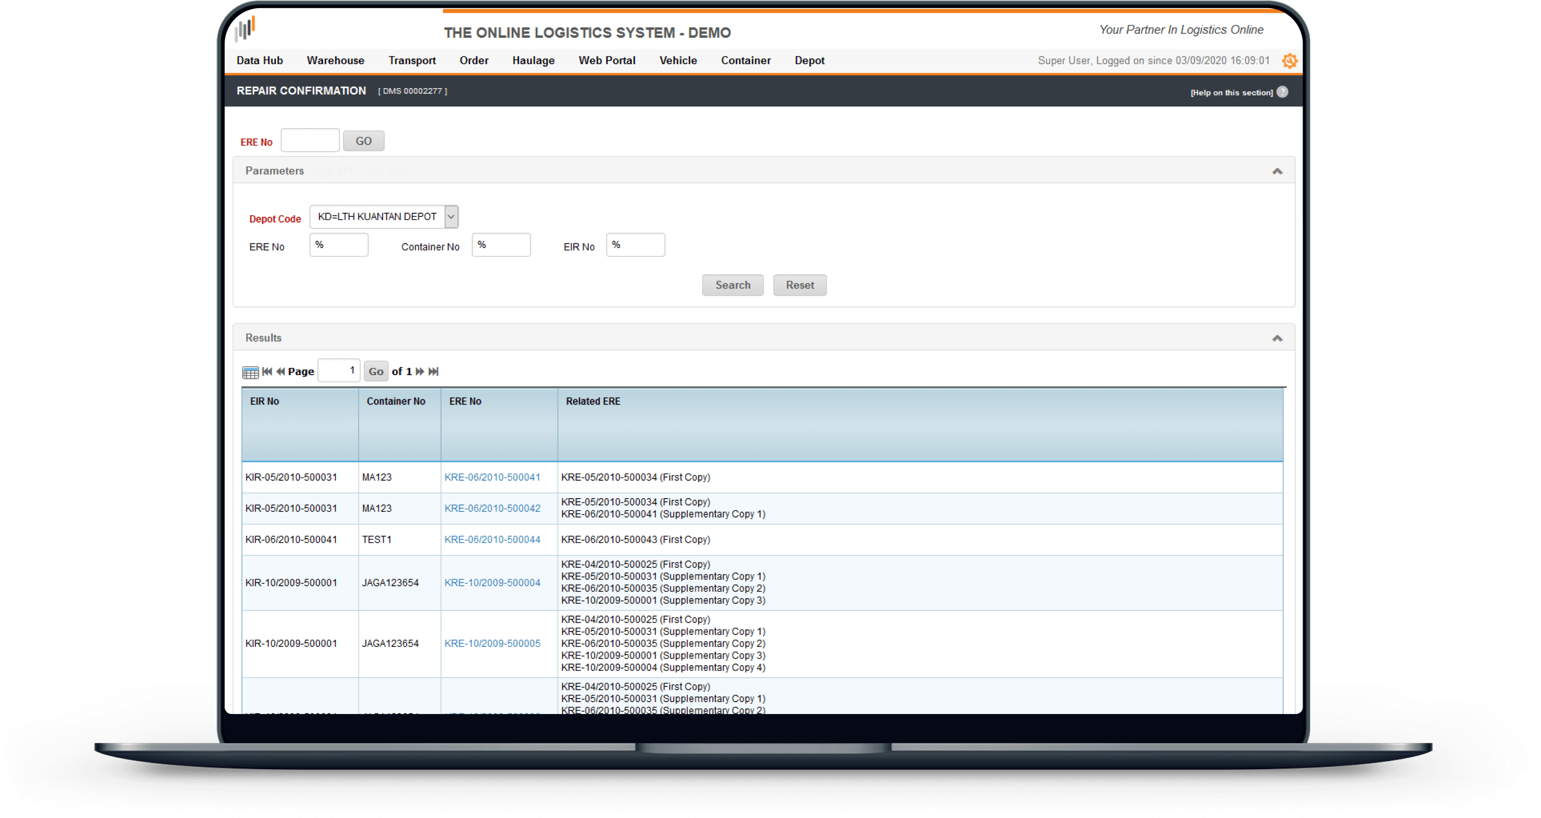Click the pagination Go button
This screenshot has width=1541, height=818.
376,371
